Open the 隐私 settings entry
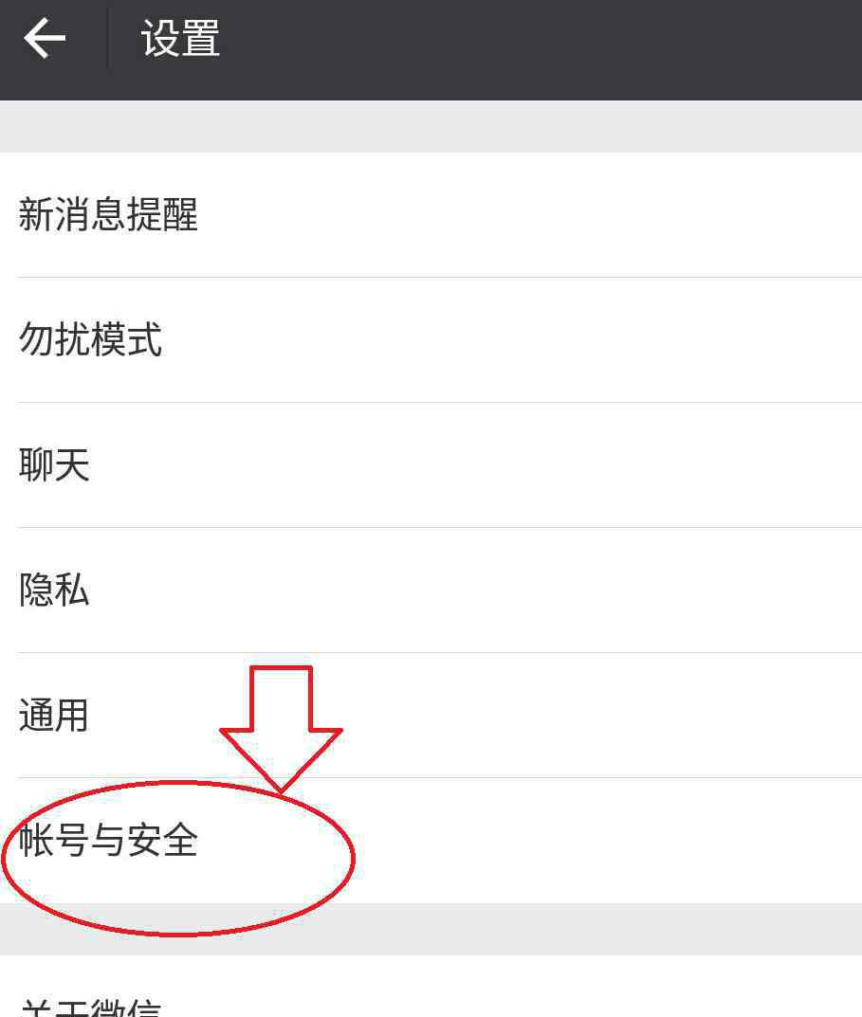 pos(431,590)
